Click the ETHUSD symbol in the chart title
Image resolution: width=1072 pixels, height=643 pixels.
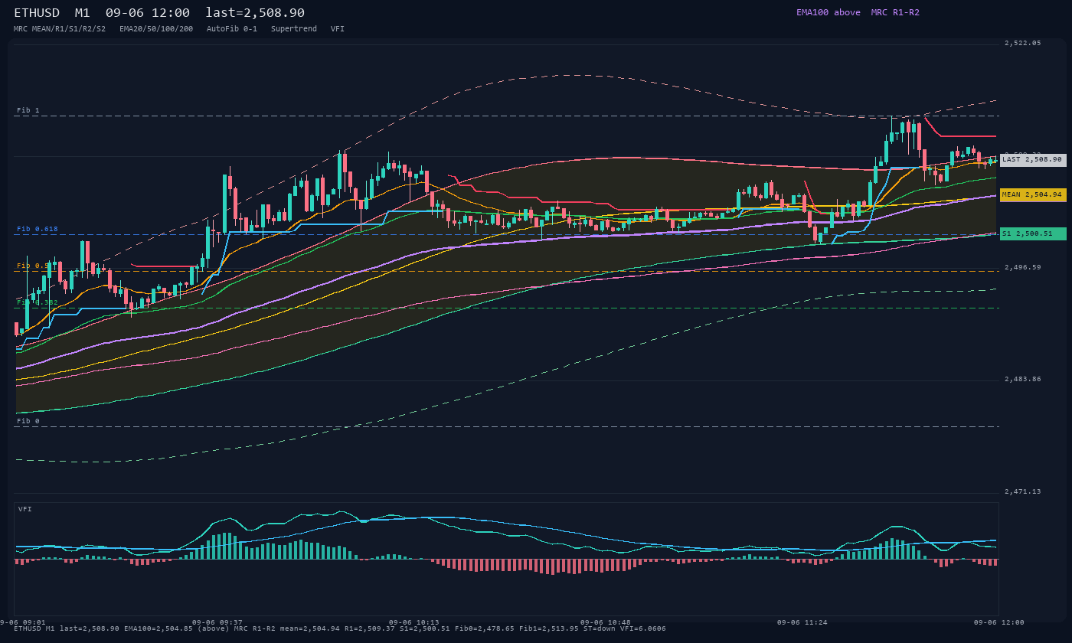37,13
